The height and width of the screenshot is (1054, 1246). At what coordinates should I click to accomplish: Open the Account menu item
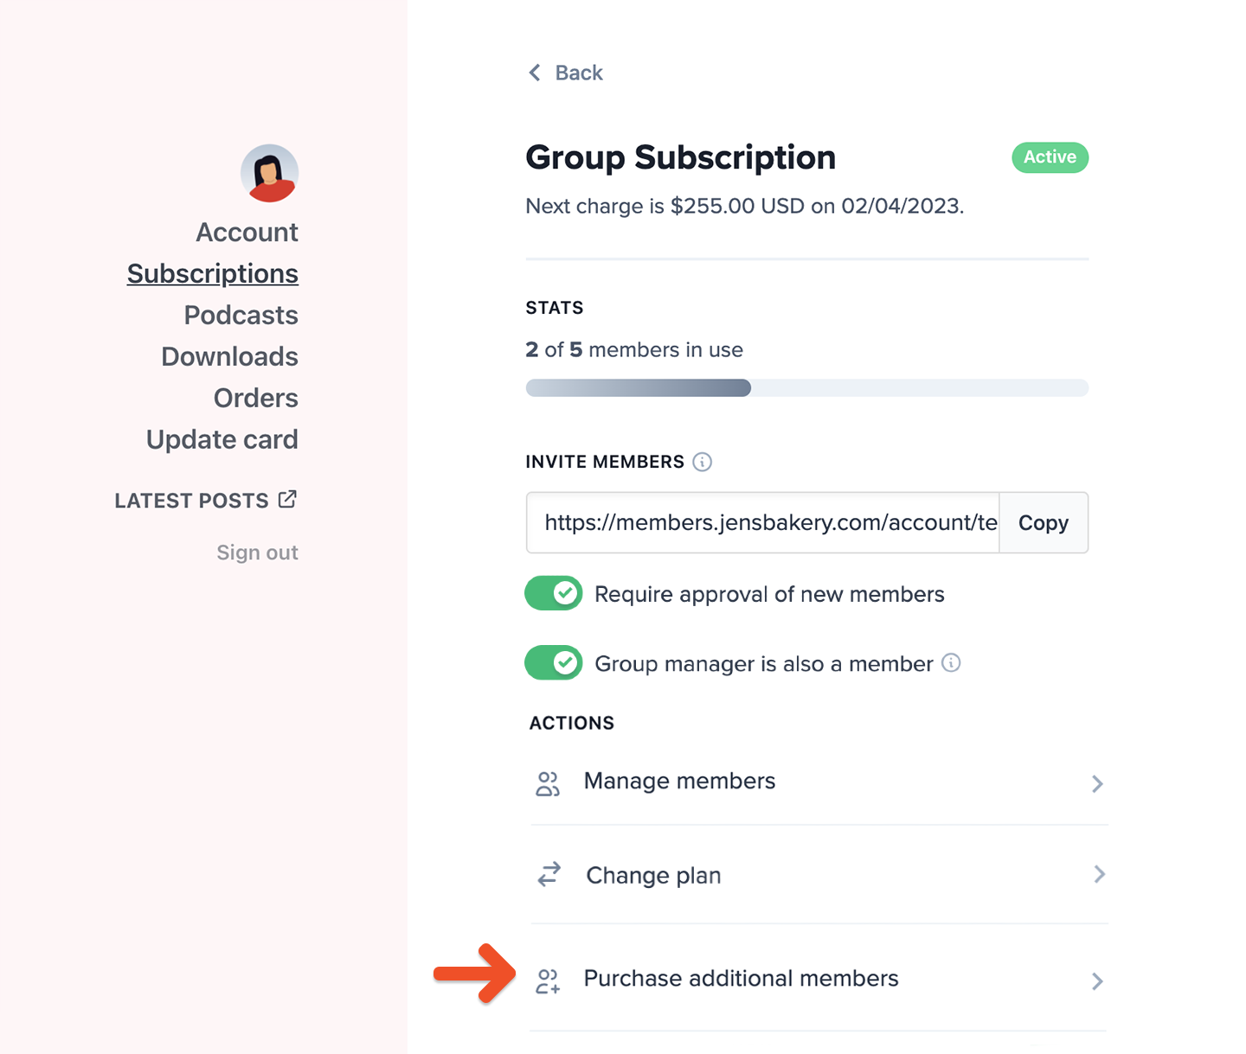point(247,232)
